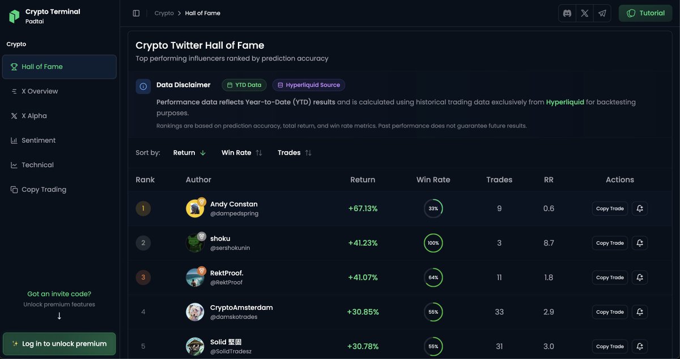Enable alerts with bell icon for shoku
Viewport: 680px width, 359px height.
tap(640, 243)
